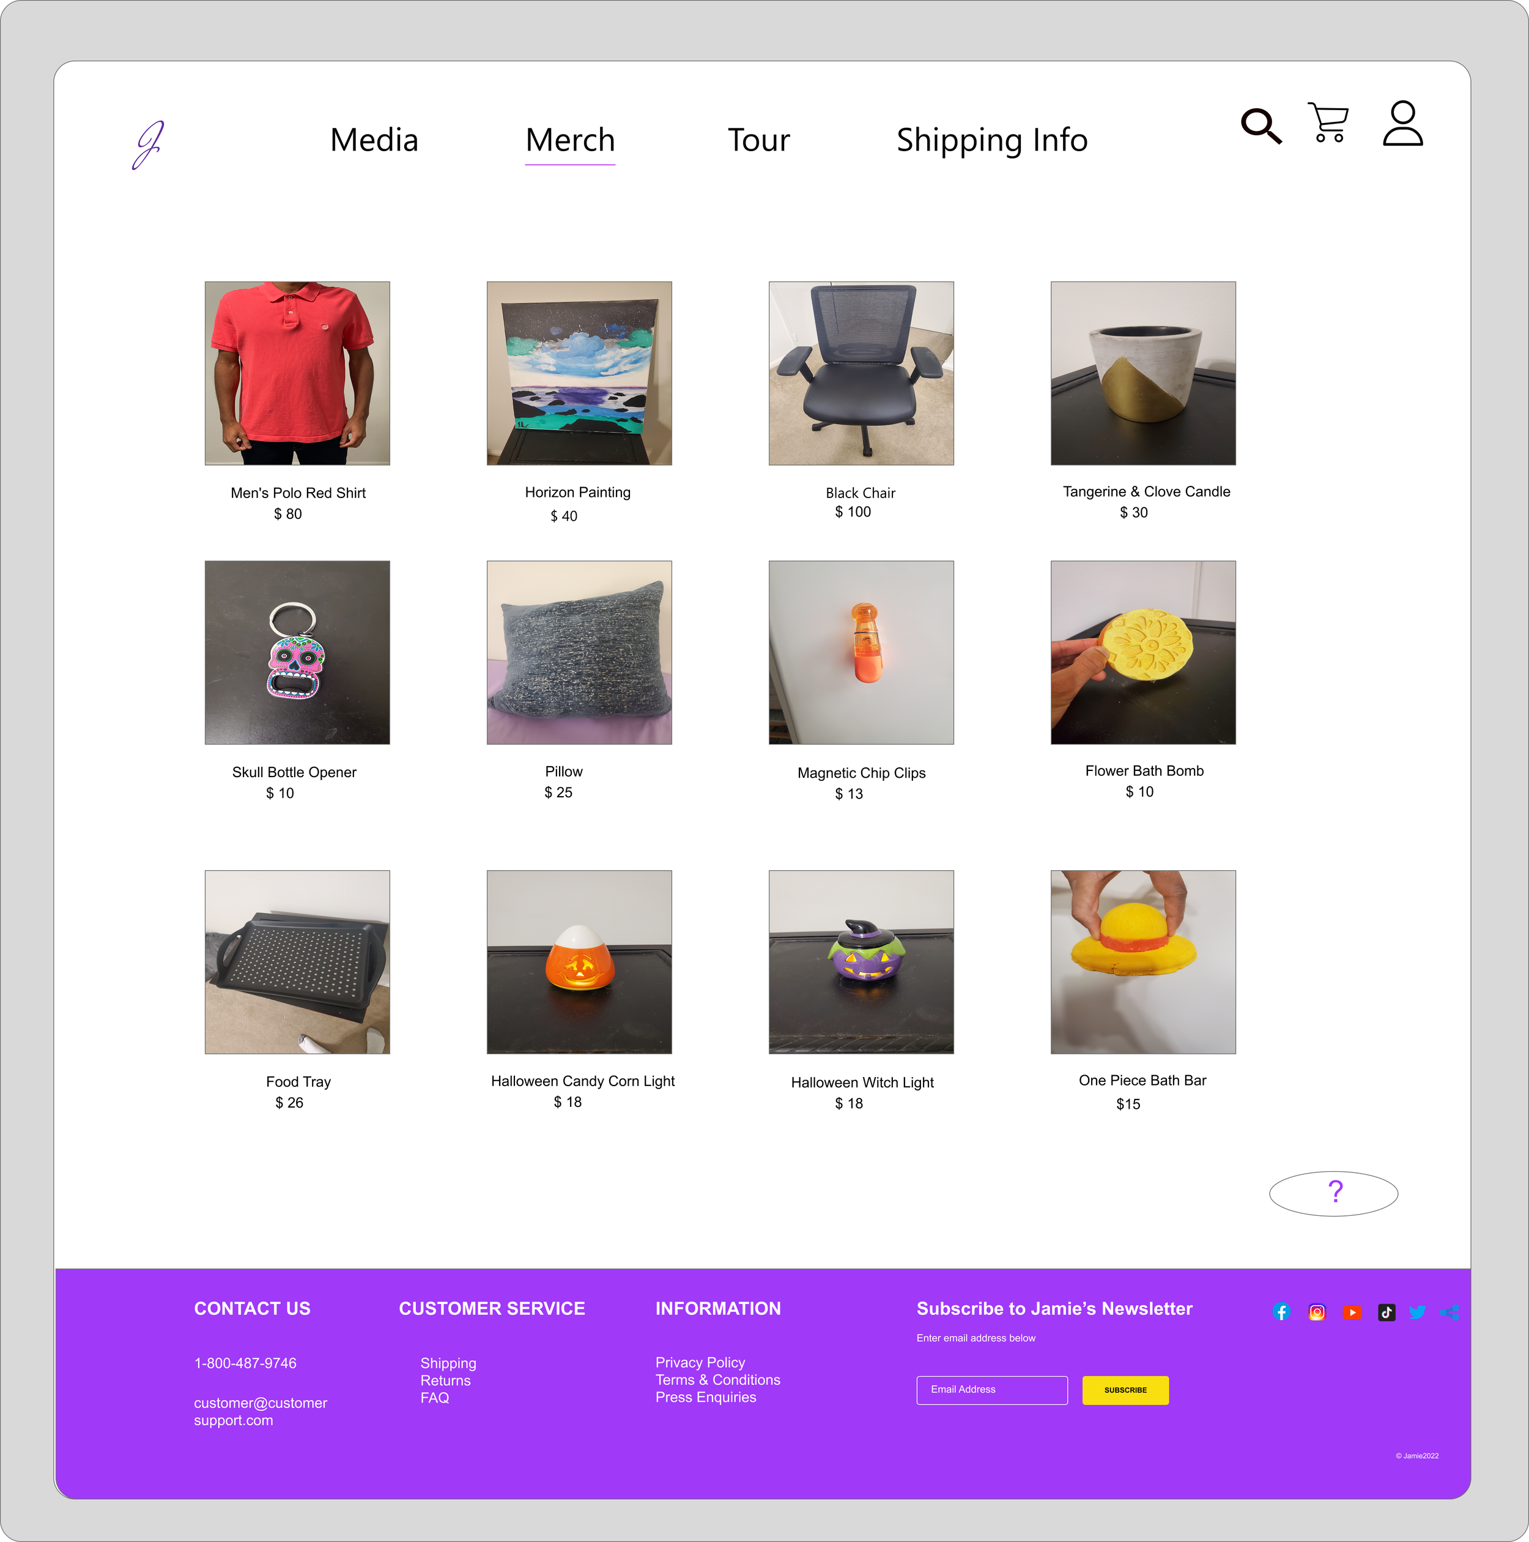Open the FAQ link
This screenshot has height=1542, width=1529.
click(435, 1398)
